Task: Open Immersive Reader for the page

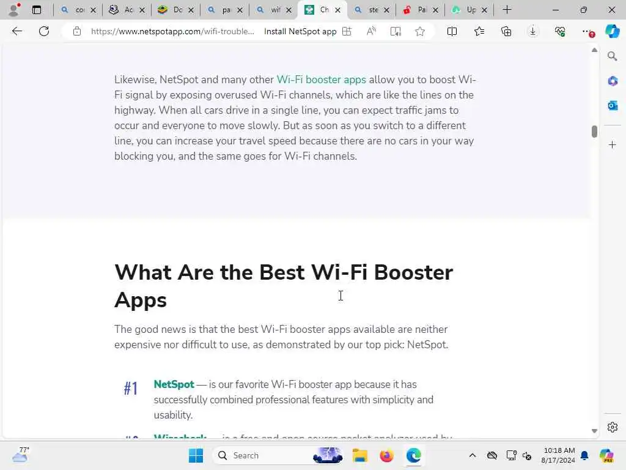Action: (396, 31)
